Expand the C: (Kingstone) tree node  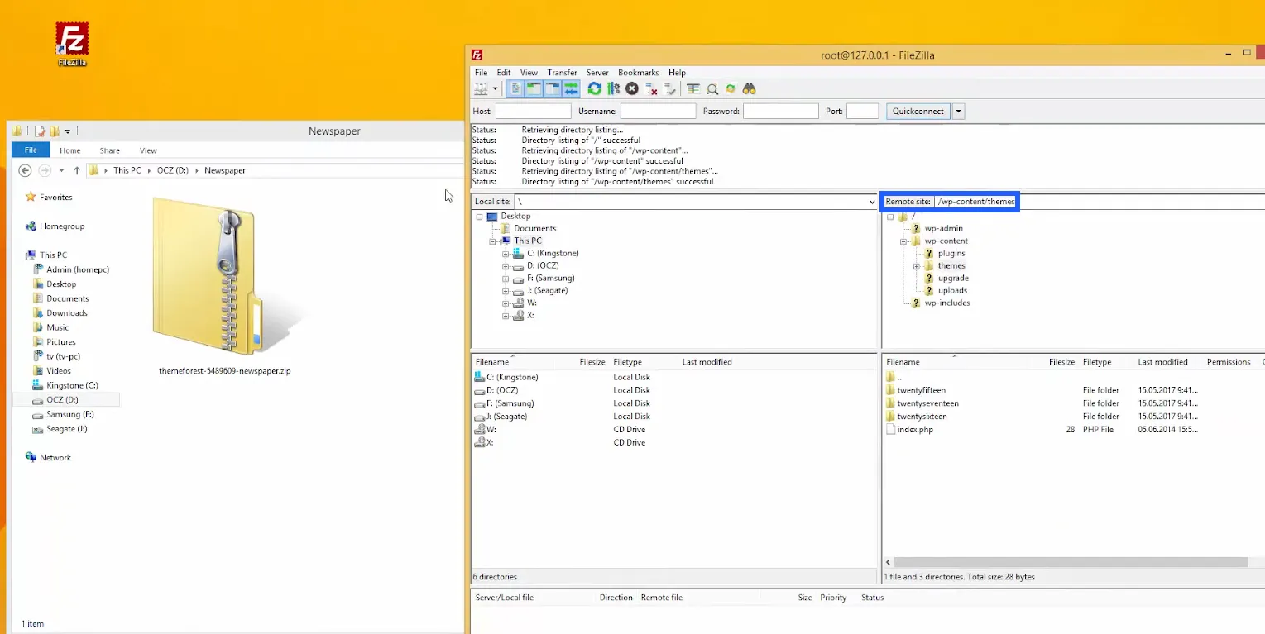coord(506,254)
